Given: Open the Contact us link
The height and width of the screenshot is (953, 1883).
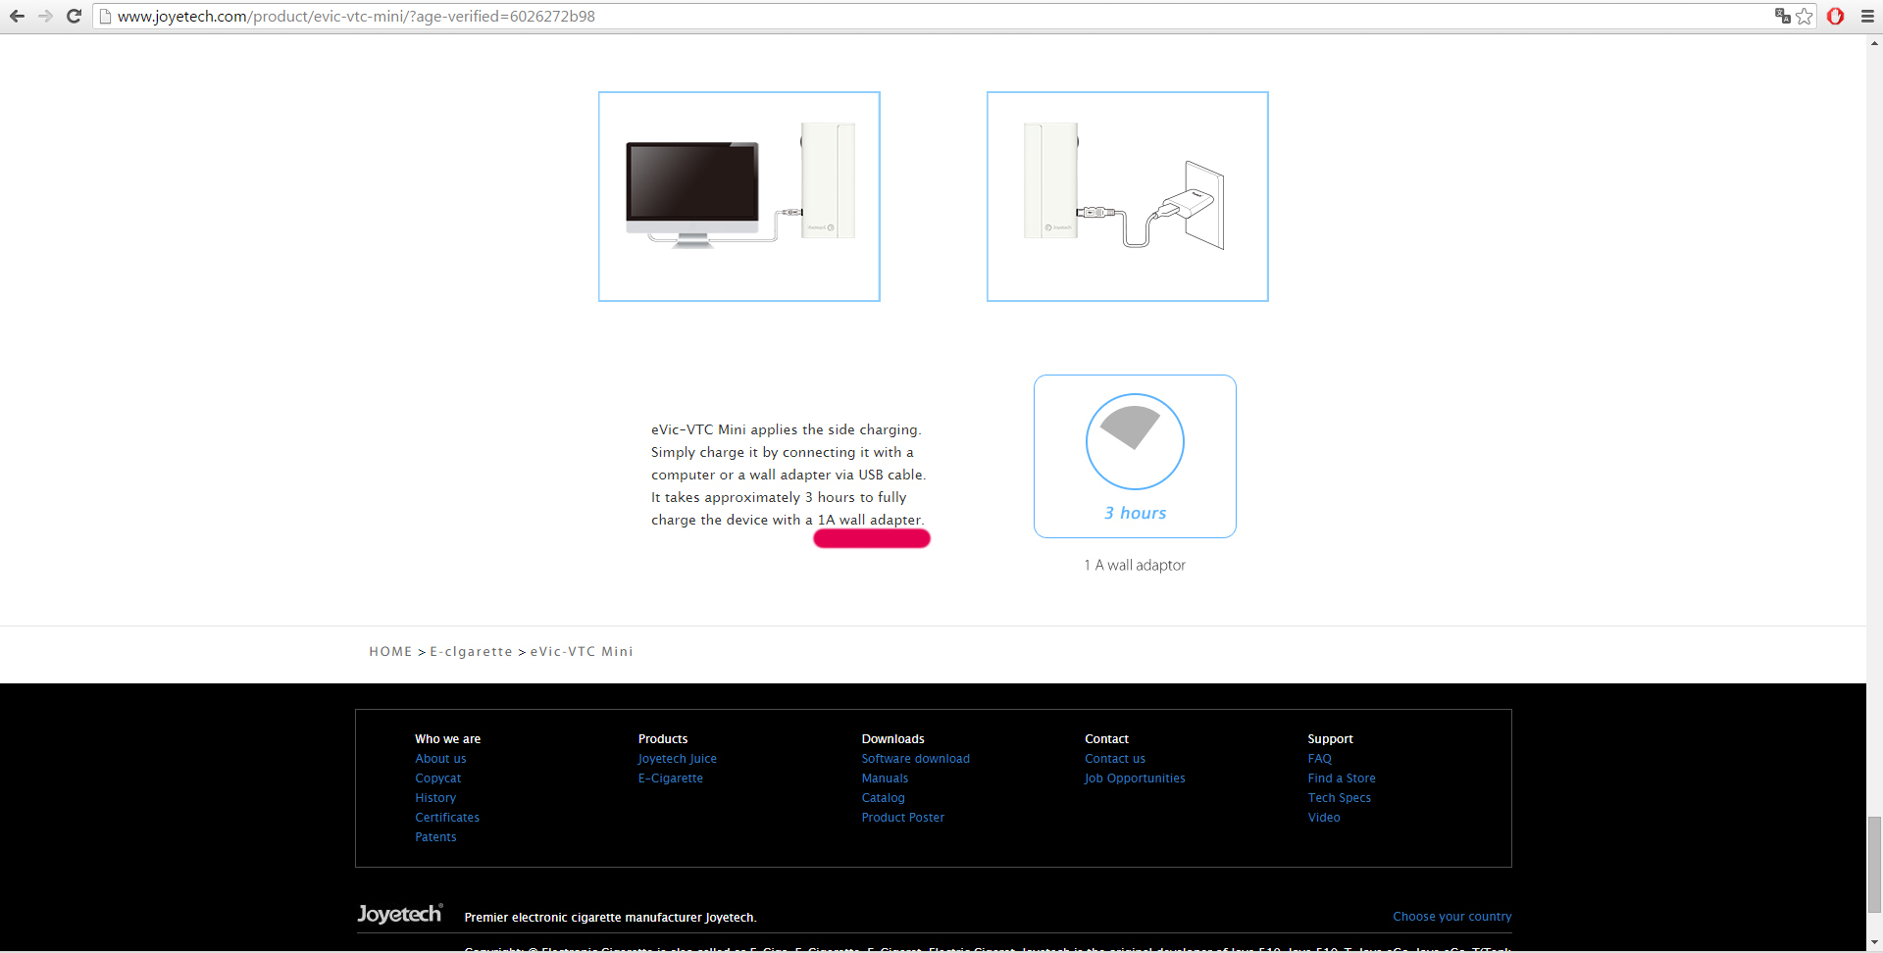Looking at the screenshot, I should [1115, 759].
